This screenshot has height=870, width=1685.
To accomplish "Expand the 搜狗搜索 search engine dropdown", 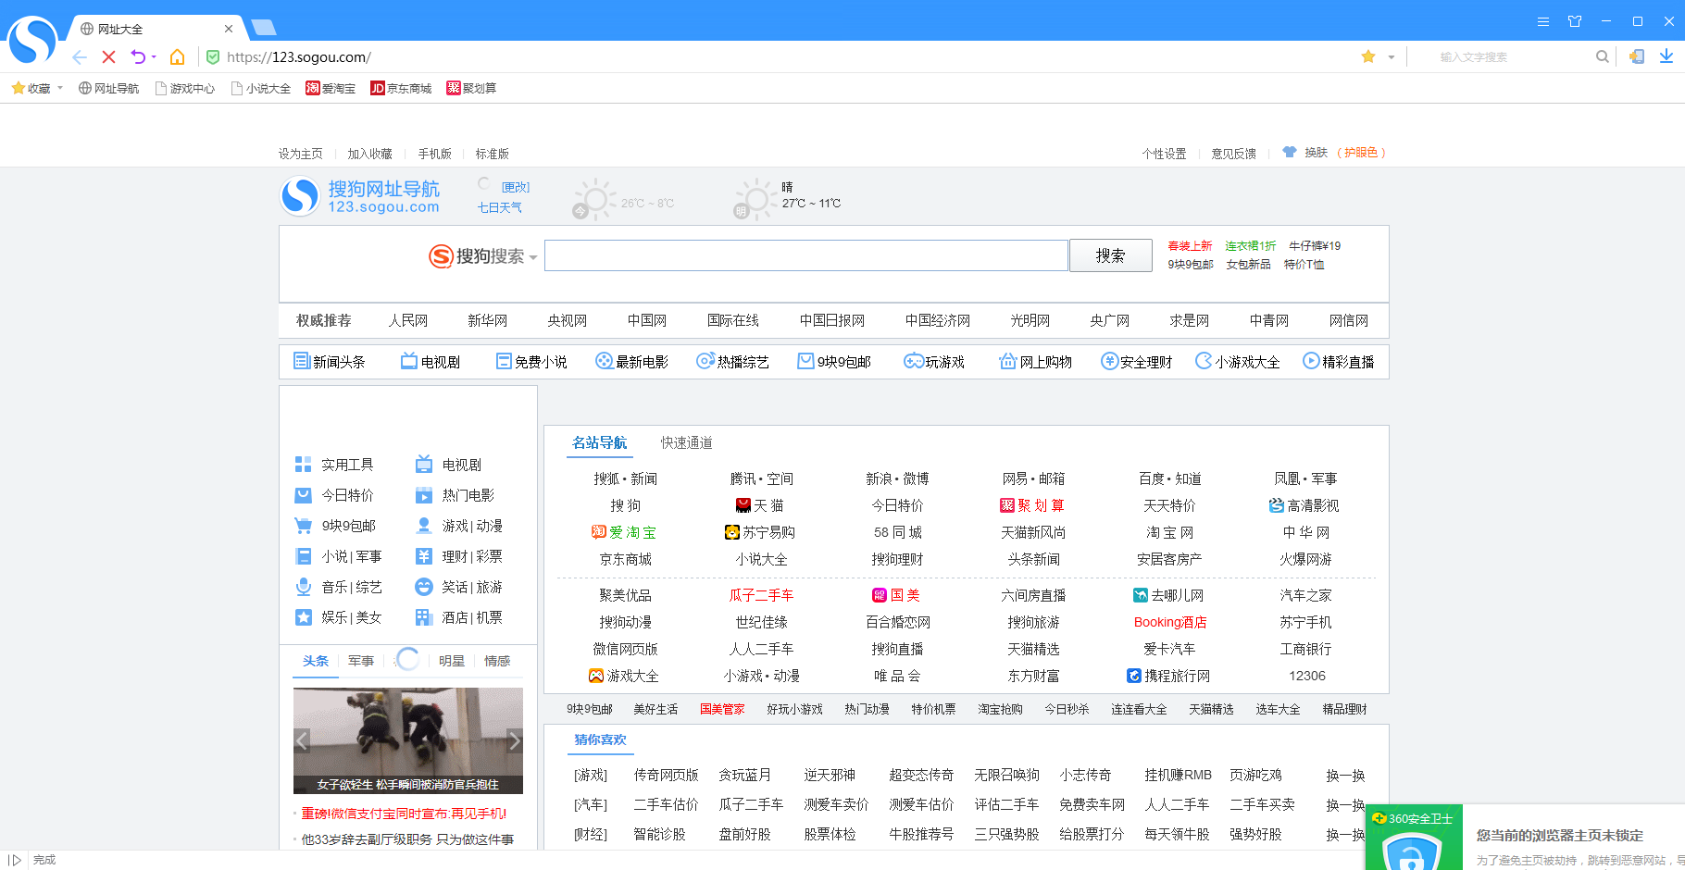I will (533, 257).
